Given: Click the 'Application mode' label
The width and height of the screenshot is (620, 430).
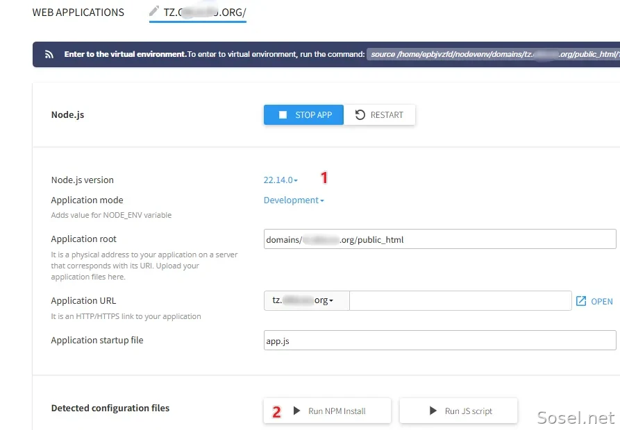Looking at the screenshot, I should [87, 200].
